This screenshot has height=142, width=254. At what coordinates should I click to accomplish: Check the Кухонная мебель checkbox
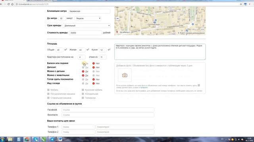tap(83, 90)
